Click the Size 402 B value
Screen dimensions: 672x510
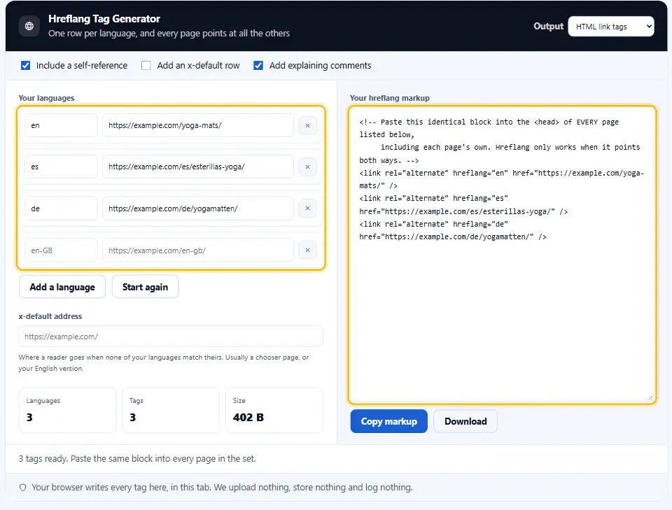(x=248, y=418)
